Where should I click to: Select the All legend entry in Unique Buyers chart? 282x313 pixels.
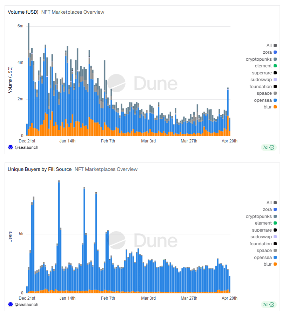point(269,202)
